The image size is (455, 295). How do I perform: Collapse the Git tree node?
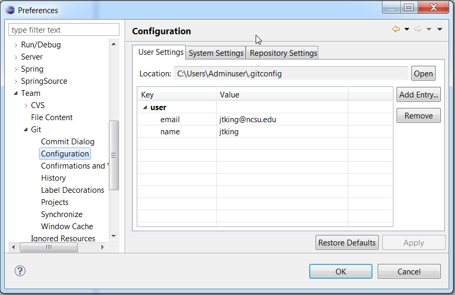pos(26,130)
